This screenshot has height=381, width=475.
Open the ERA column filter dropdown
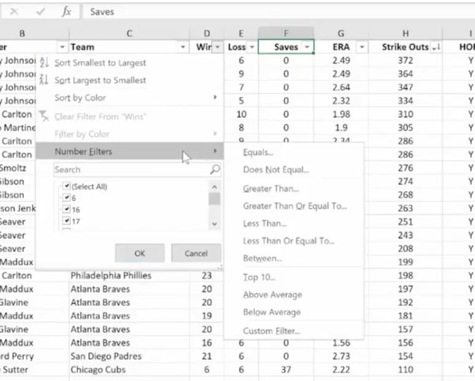pyautogui.click(x=361, y=47)
